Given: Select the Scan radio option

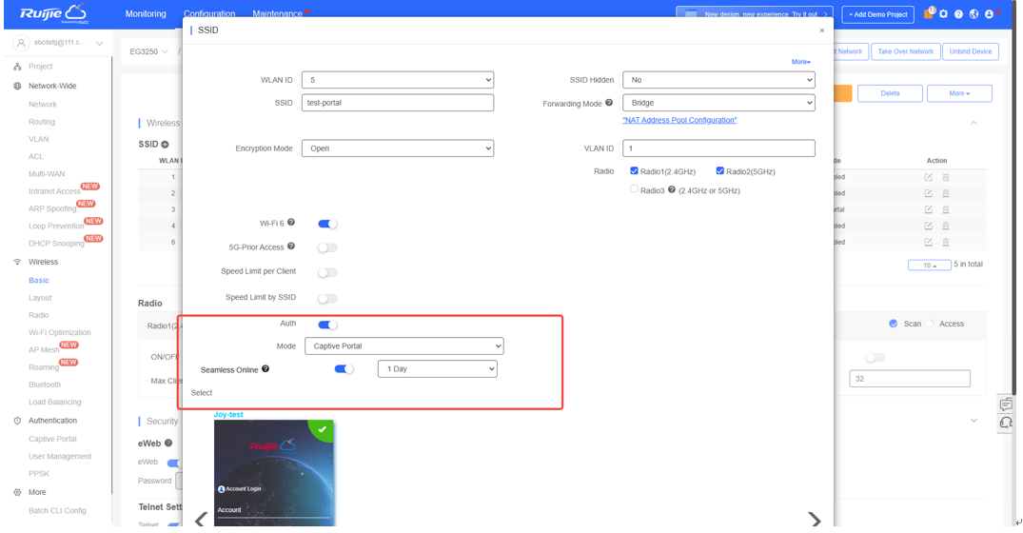Looking at the screenshot, I should click(894, 324).
